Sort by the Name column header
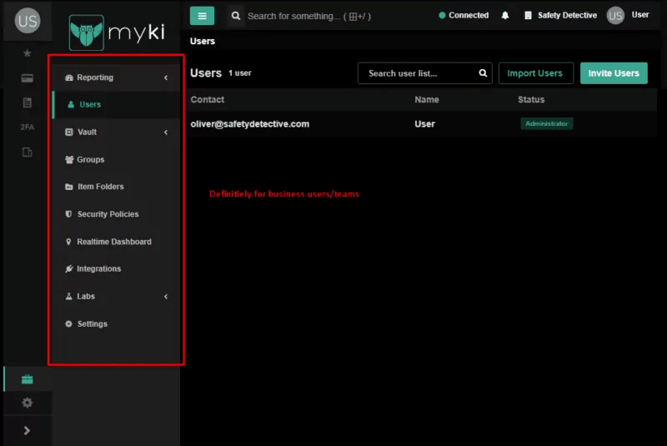Image resolution: width=667 pixels, height=446 pixels. coord(427,99)
